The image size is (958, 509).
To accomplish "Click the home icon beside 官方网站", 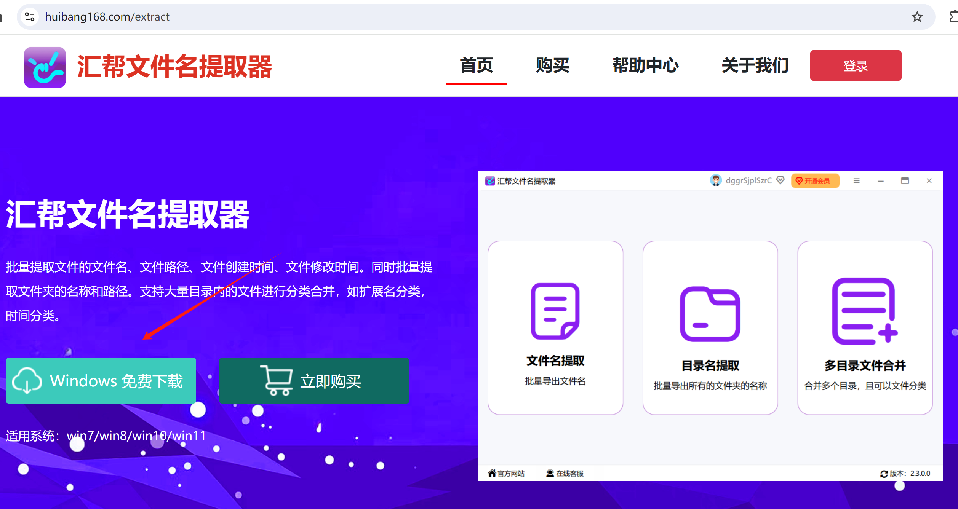I will pos(492,473).
